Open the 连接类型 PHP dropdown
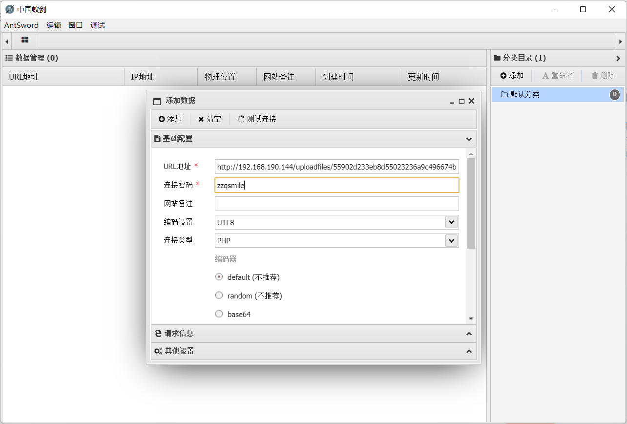627x424 pixels. pyautogui.click(x=451, y=241)
